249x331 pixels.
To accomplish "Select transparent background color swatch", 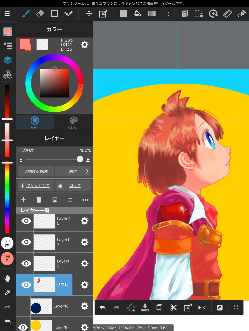I will (x=42, y=44).
